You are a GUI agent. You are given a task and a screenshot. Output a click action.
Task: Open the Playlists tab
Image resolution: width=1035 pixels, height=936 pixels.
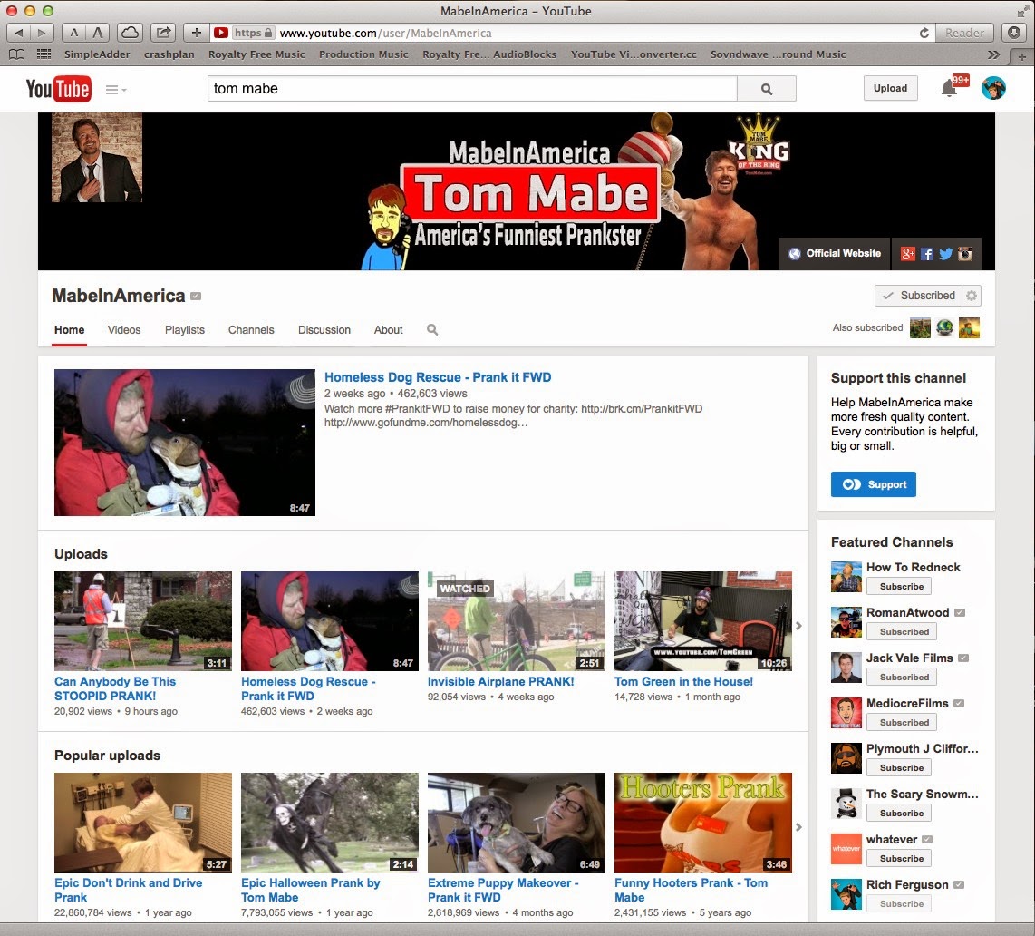pyautogui.click(x=185, y=329)
